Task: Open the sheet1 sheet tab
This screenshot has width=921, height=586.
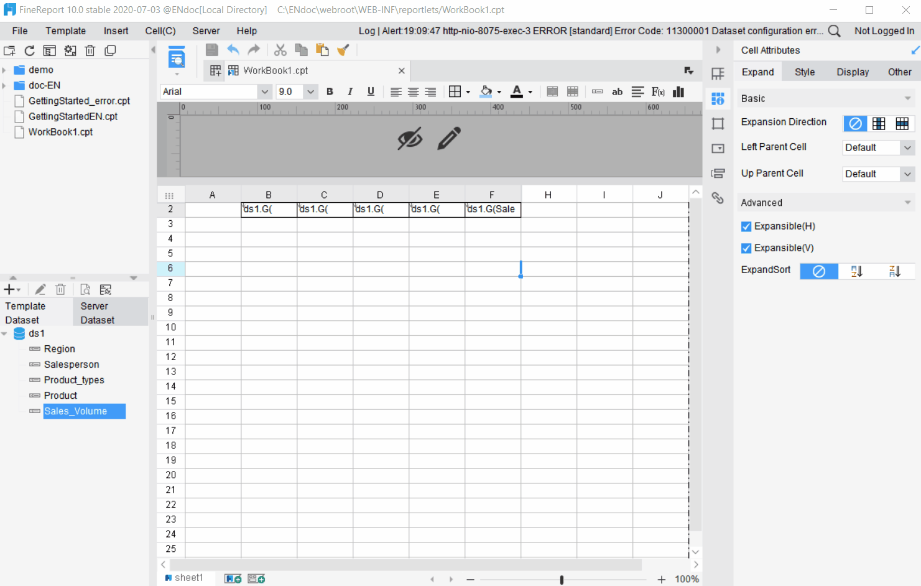Action: click(184, 578)
